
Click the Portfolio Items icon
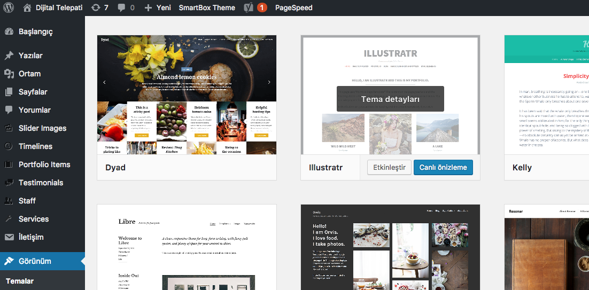9,164
